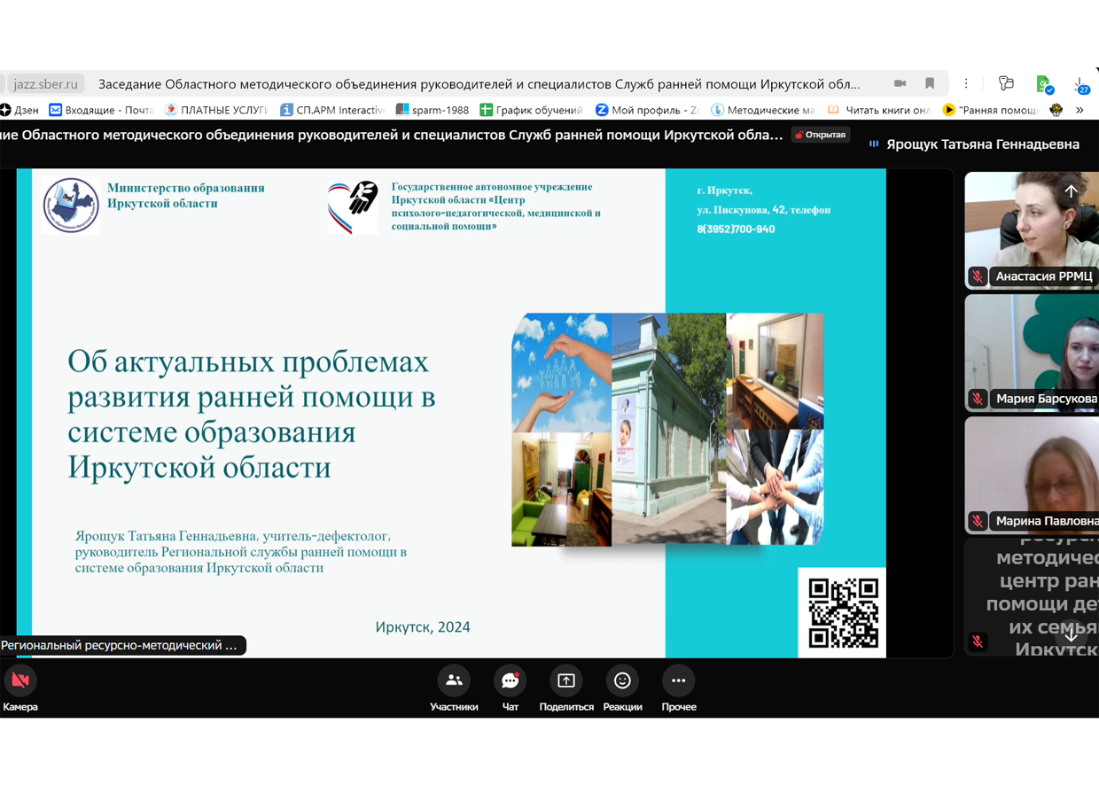Viewport: 1099px width, 785px height.
Task: Open the Методические материалы bookmark
Action: coord(763,110)
